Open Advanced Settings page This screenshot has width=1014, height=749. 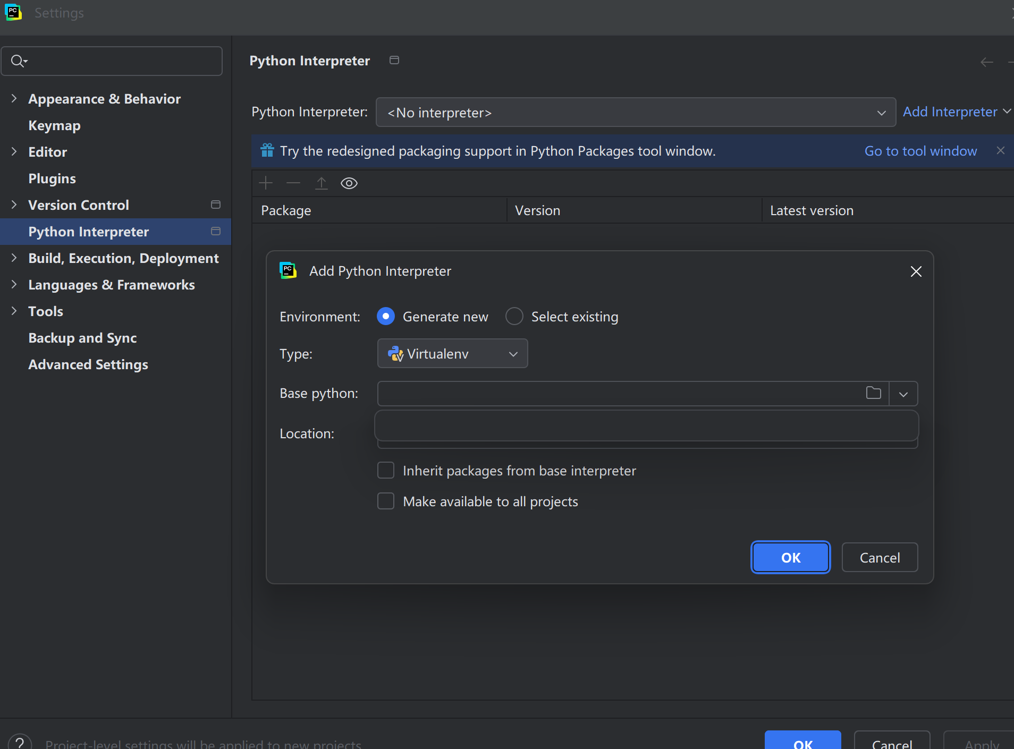point(88,364)
